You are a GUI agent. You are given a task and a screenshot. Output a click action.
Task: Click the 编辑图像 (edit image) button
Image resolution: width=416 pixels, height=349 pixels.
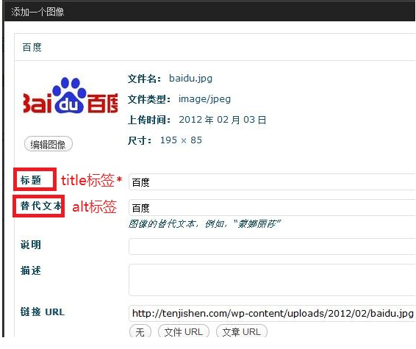pos(49,144)
